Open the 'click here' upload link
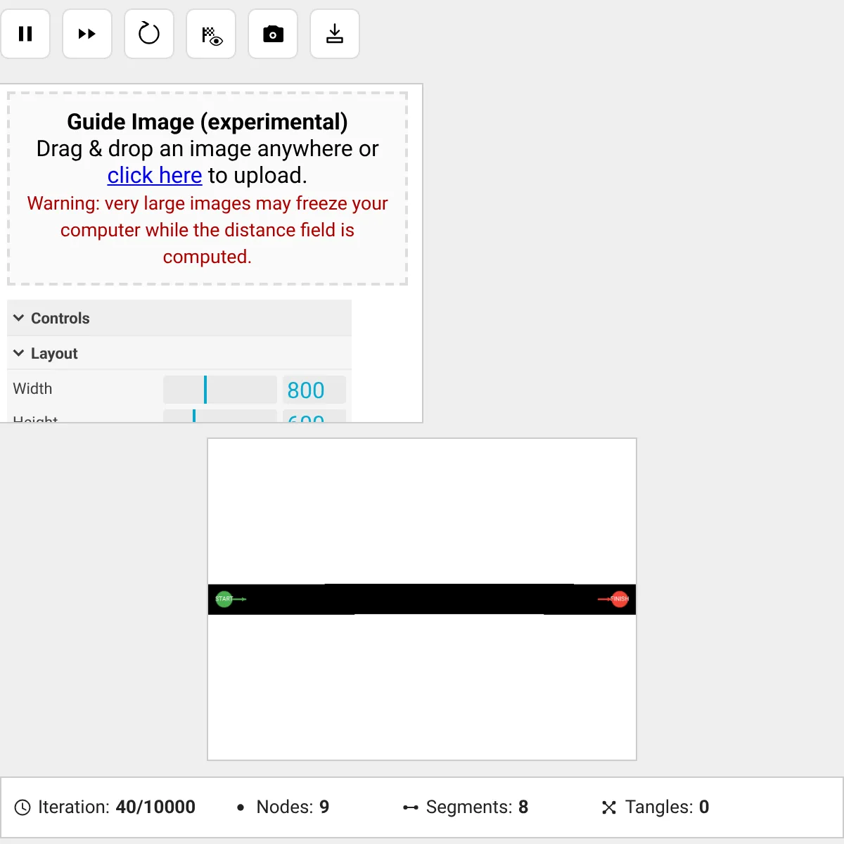 point(155,175)
